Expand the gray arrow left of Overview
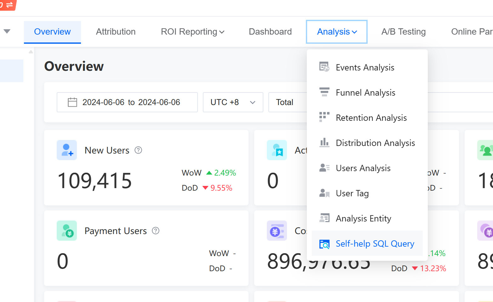493x302 pixels. click(x=7, y=31)
